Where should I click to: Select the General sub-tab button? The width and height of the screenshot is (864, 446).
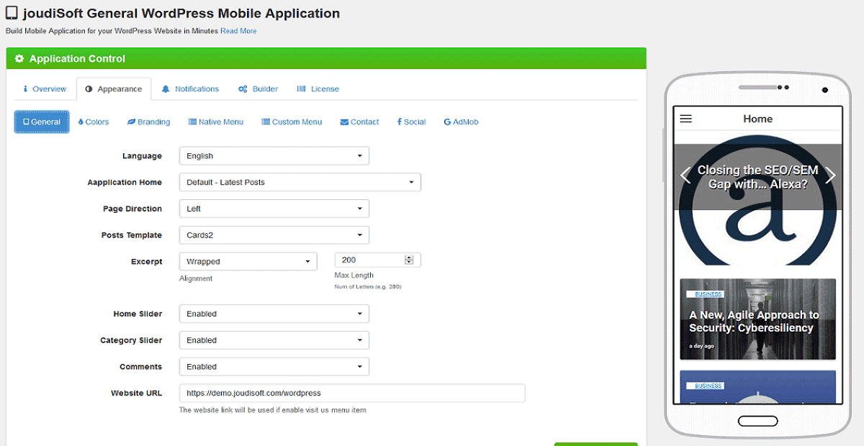click(x=42, y=122)
